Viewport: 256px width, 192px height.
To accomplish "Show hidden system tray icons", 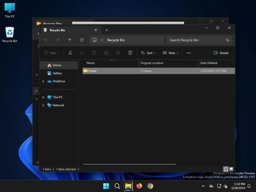I will coord(203,186).
